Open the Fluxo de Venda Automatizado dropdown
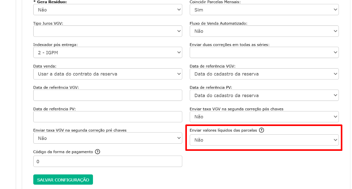Viewport: 352px width, 189px height. pyautogui.click(x=264, y=31)
